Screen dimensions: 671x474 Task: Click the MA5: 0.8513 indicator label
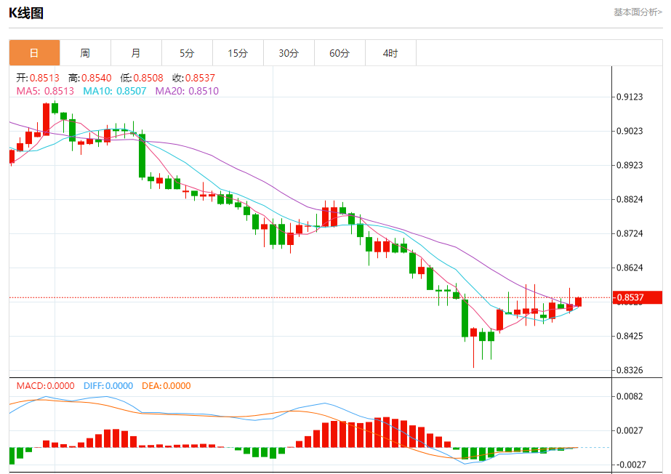45,91
